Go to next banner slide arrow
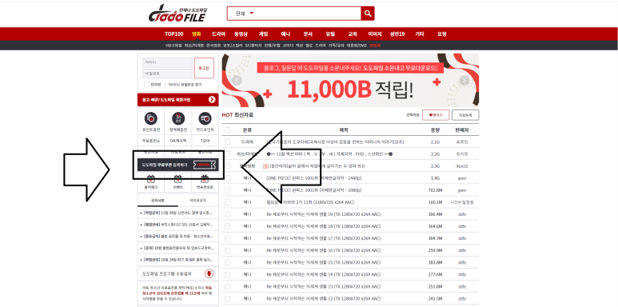618x307 pixels. [464, 81]
